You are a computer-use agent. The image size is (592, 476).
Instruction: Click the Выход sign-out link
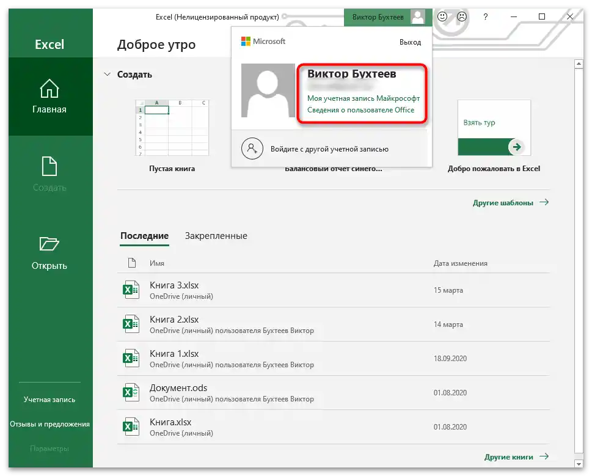410,42
